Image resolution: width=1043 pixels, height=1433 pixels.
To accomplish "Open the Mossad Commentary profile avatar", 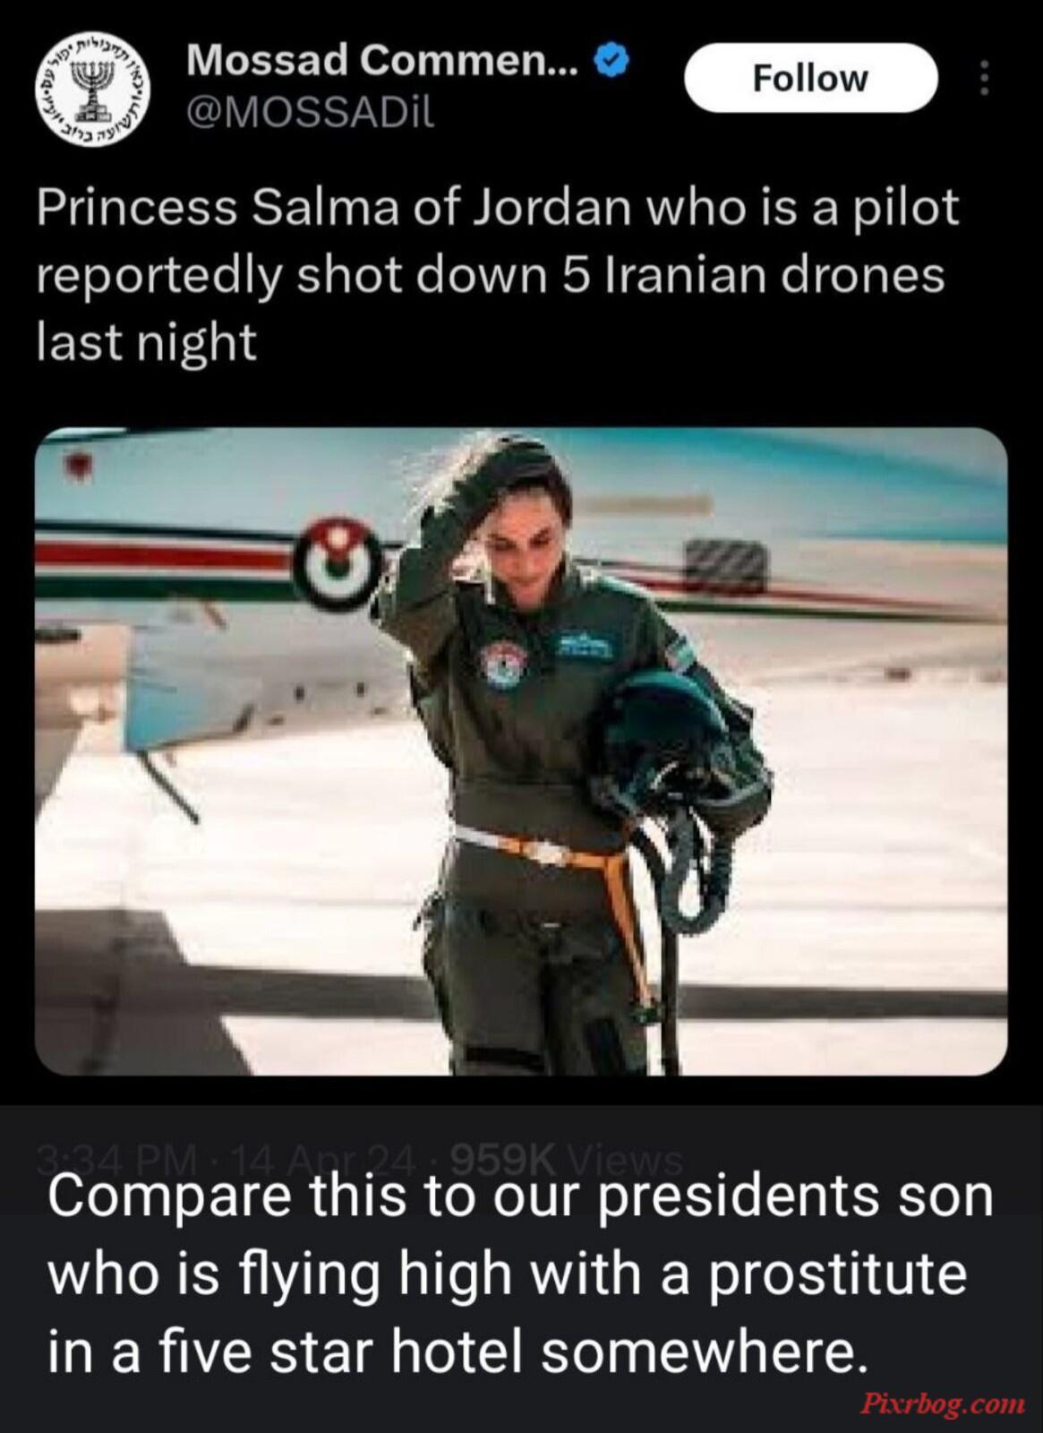I will [93, 90].
